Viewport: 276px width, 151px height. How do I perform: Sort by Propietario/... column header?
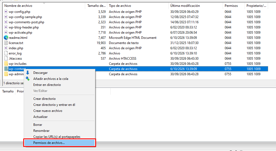(x=256, y=6)
